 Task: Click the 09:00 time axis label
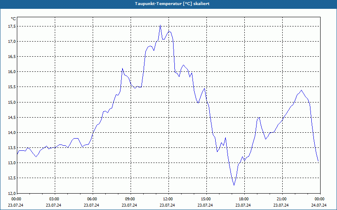click(130, 199)
